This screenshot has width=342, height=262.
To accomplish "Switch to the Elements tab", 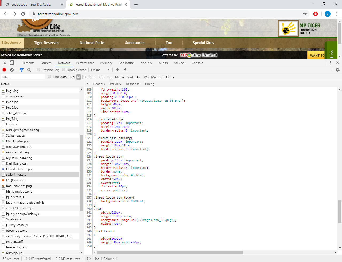I will pos(28,63).
